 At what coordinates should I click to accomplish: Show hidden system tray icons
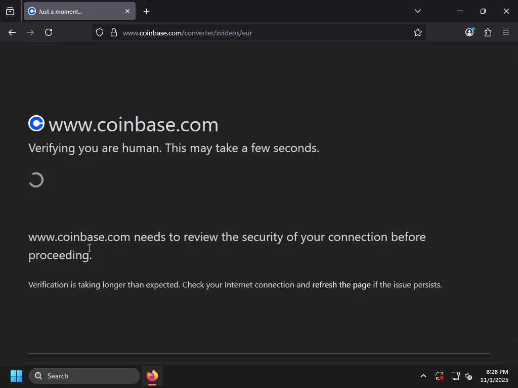(423, 376)
